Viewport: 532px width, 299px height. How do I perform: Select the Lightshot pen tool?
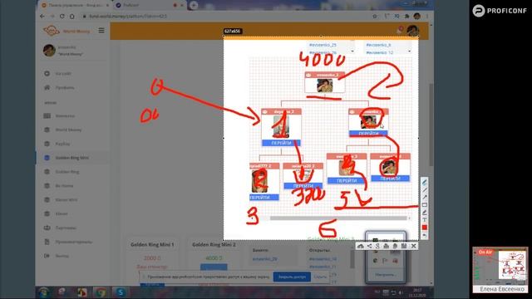[425, 182]
